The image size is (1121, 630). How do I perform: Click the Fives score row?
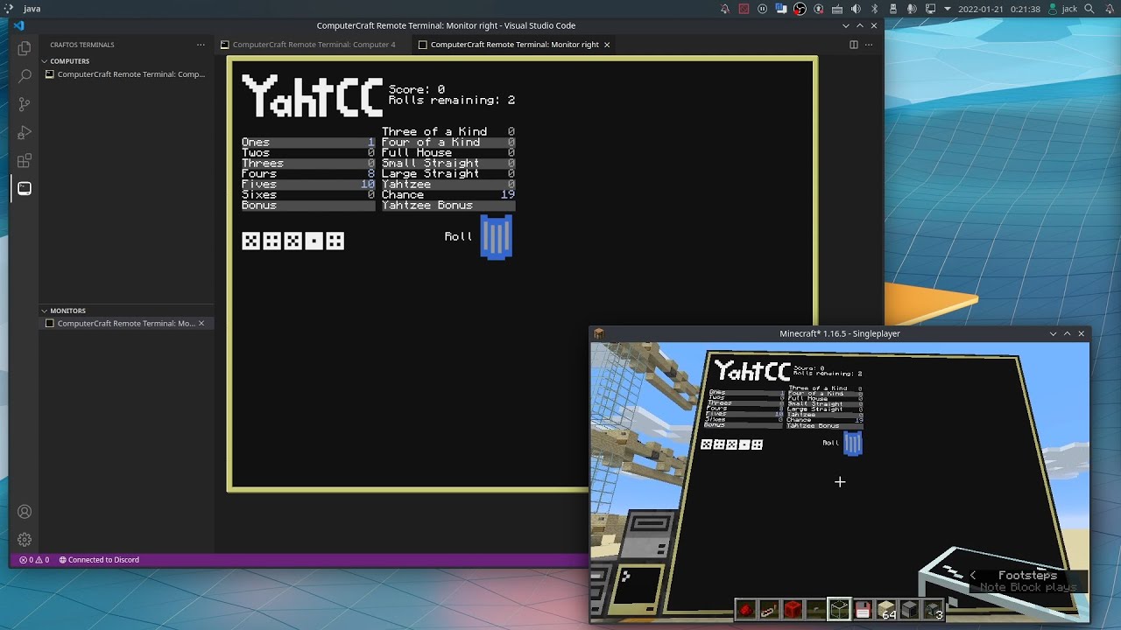(x=308, y=184)
